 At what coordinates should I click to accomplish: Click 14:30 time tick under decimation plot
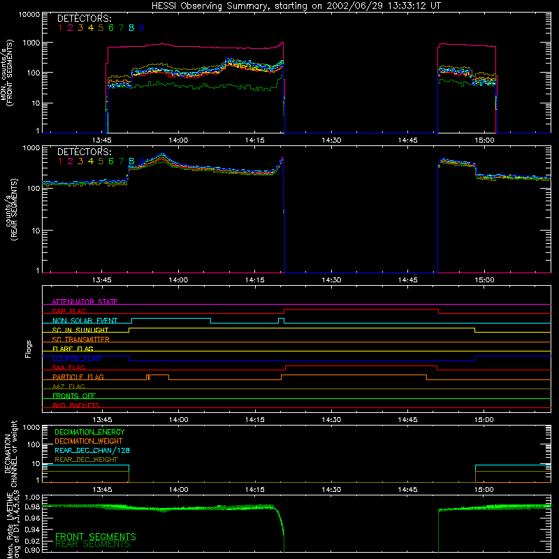331,490
